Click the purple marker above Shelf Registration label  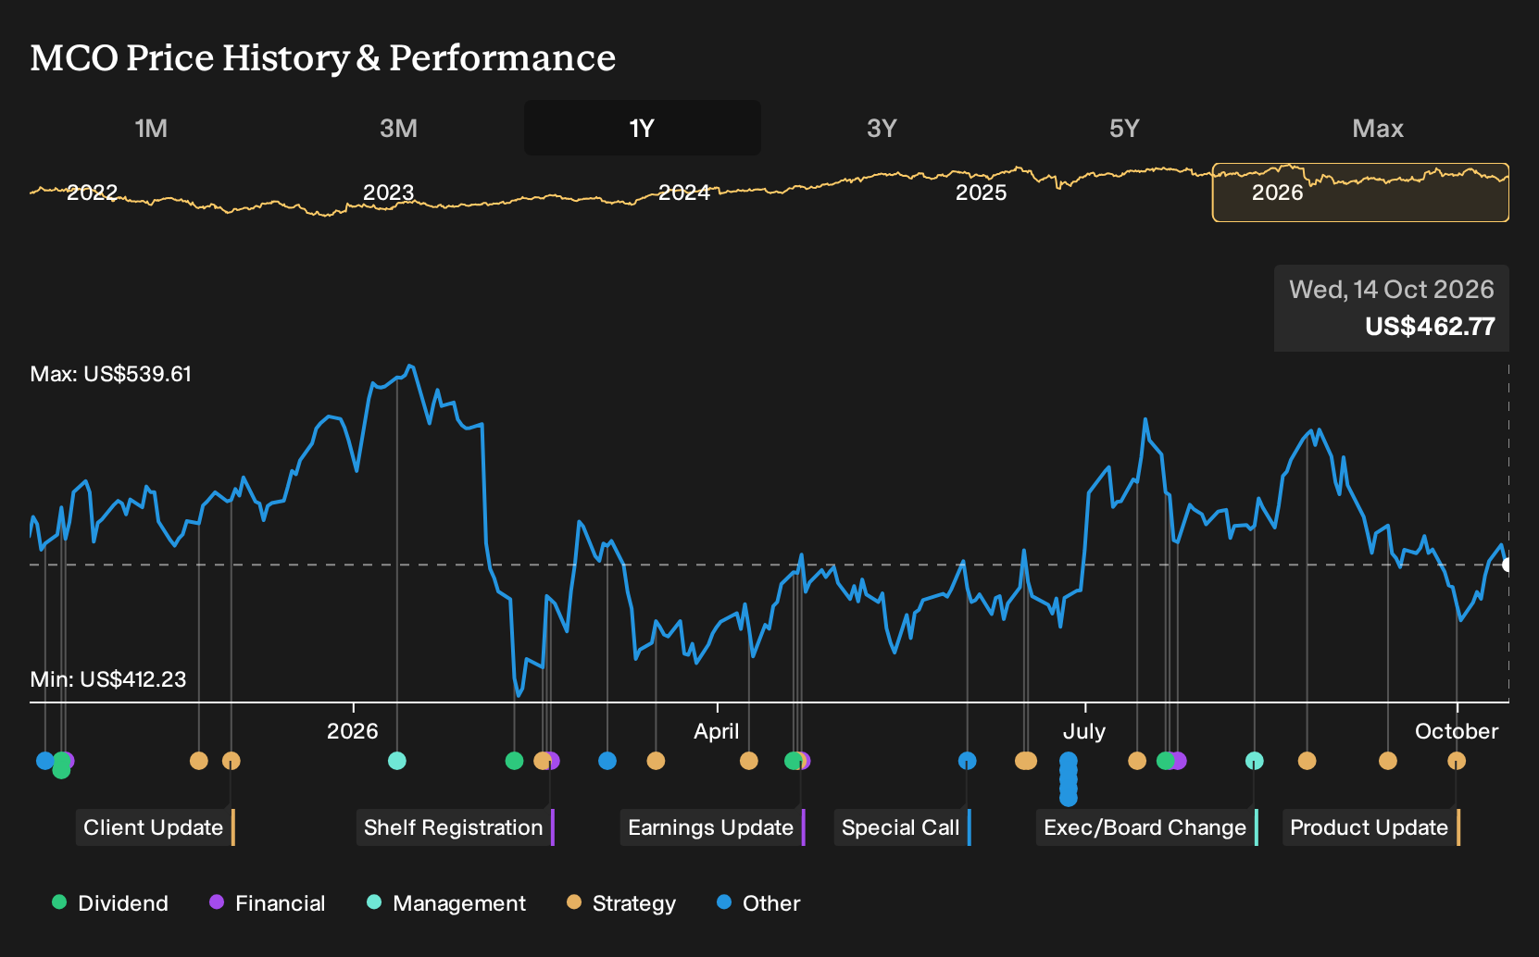click(552, 761)
